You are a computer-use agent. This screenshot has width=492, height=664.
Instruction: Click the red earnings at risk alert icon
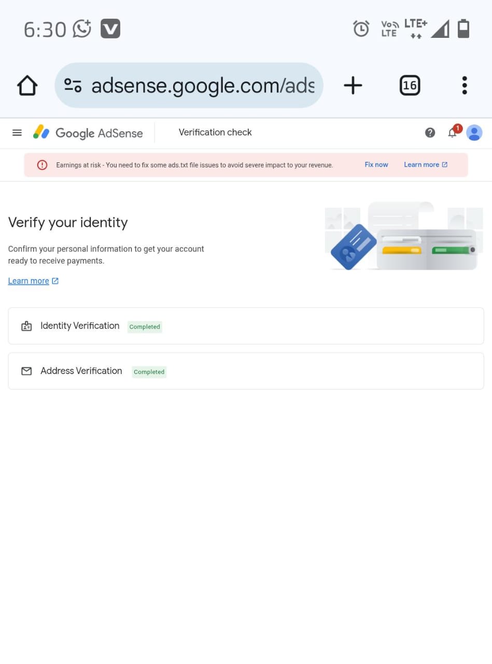click(42, 164)
